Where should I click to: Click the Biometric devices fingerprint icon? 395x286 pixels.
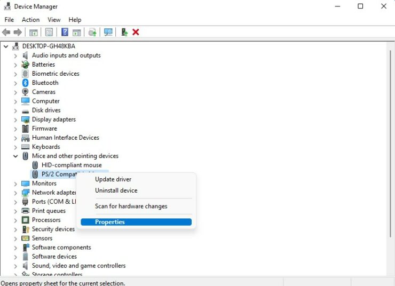(25, 74)
